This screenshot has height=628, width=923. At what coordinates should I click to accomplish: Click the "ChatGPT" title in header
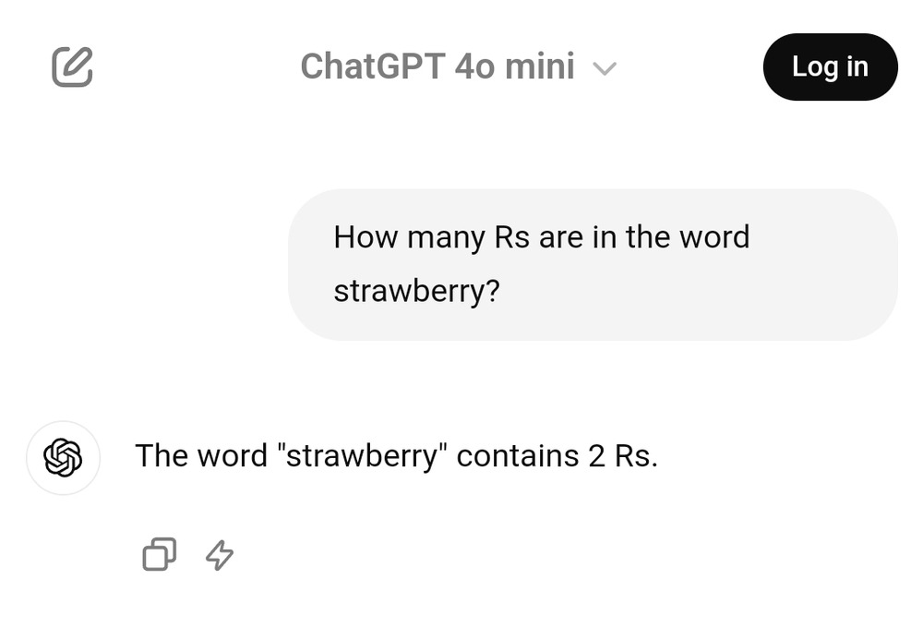[372, 66]
